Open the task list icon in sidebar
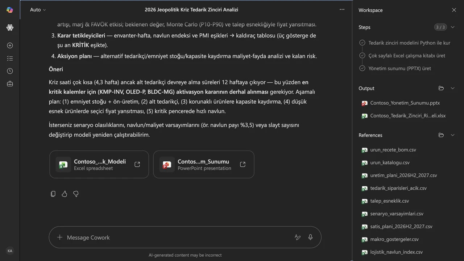Screen dimensions: 464x261 point(10,58)
